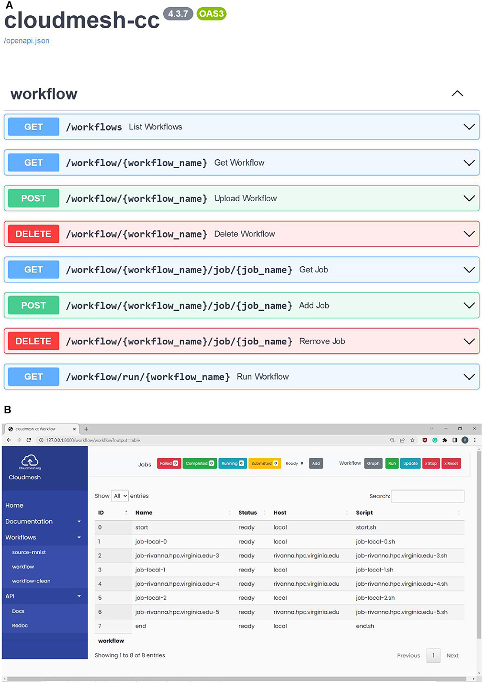
Task: Select source-mnist workflow in sidebar
Action: [x=29, y=552]
